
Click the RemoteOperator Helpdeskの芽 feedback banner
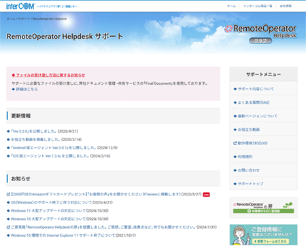coord(263,208)
